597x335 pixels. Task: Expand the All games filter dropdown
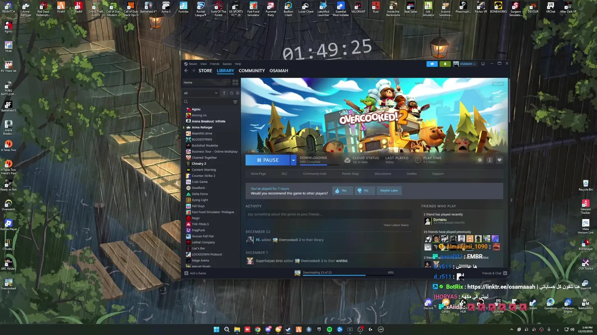coord(201,93)
